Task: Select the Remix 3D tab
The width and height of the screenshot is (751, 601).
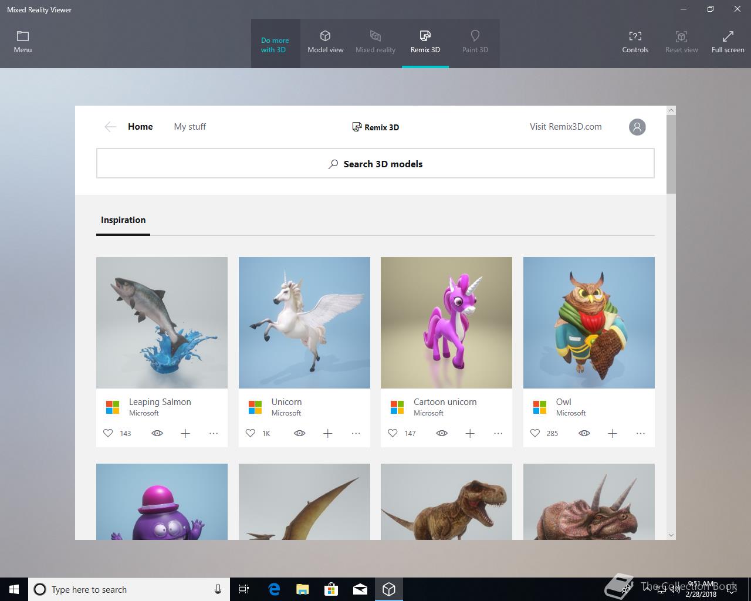Action: tap(425, 42)
